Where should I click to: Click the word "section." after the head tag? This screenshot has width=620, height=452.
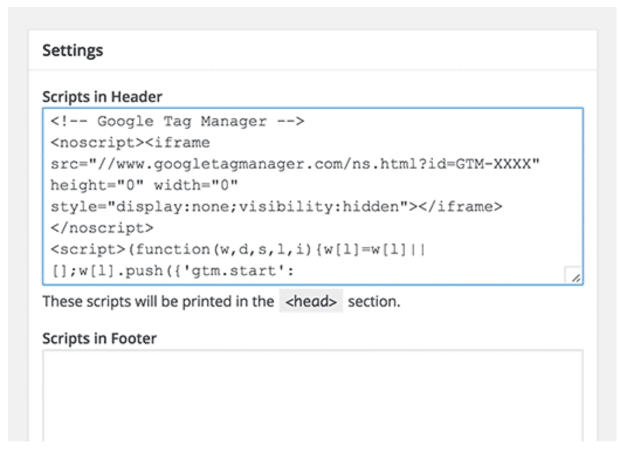(x=374, y=302)
